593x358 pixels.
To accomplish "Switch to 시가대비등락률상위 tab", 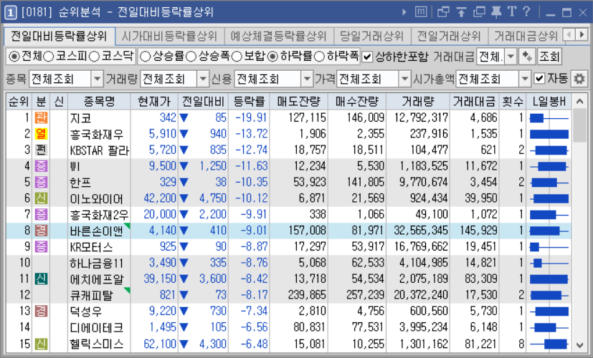I will coord(169,37).
